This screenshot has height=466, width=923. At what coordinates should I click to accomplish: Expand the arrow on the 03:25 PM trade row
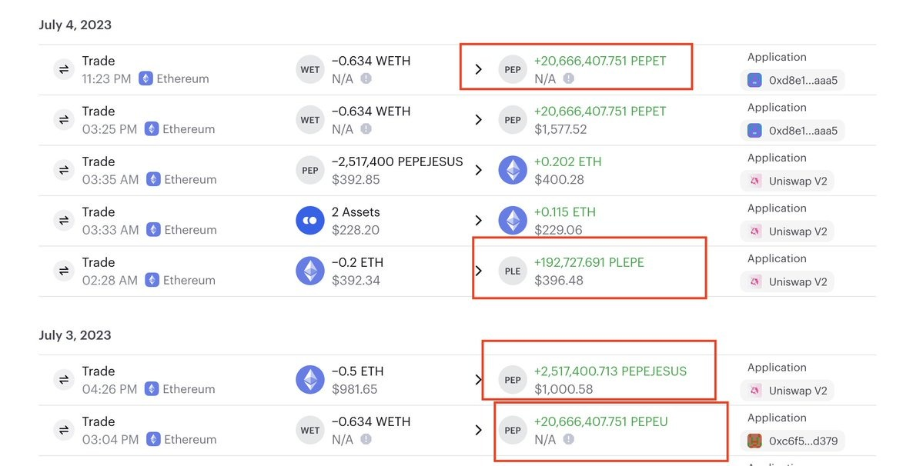(479, 120)
